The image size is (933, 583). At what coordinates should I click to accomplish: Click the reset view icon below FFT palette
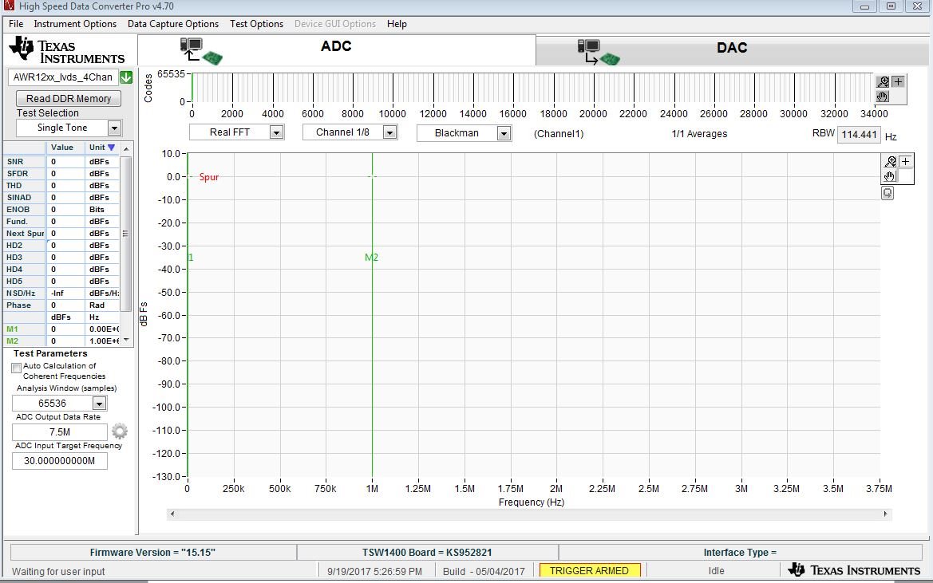pos(888,193)
